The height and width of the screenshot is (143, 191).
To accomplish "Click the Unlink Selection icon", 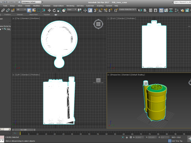I will (8, 10).
